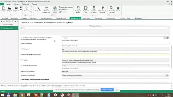Open the Характеристики section tab
Image resolution: width=173 pixels, height=97 pixels.
click(61, 18)
